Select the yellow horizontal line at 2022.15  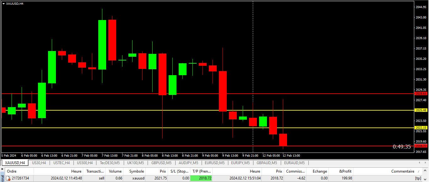pos(207,128)
